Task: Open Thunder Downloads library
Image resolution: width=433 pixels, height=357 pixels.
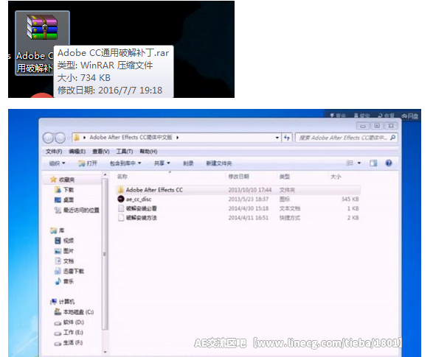Action: [x=69, y=271]
